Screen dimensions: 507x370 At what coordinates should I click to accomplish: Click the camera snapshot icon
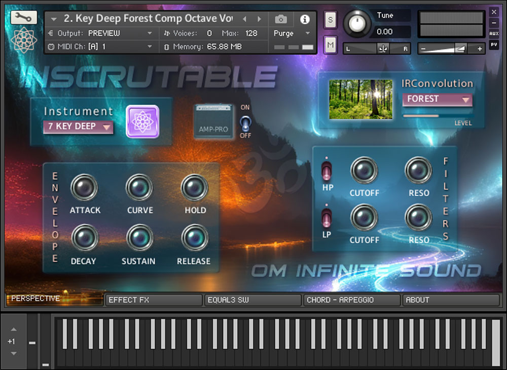pyautogui.click(x=281, y=19)
